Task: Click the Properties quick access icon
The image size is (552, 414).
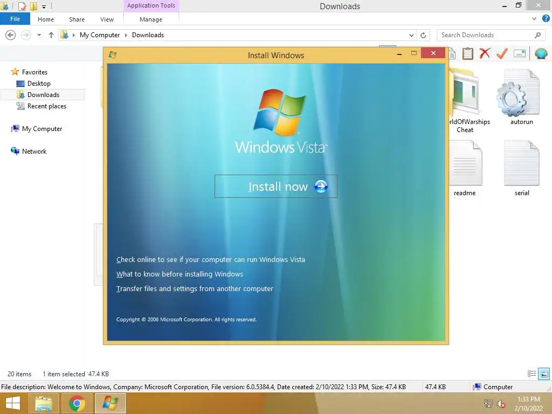Action: [22, 6]
